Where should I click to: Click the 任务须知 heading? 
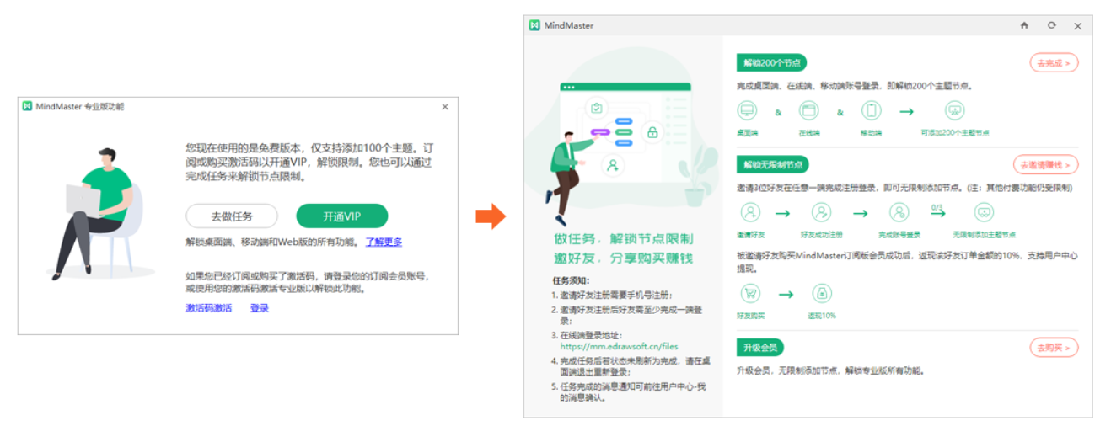(572, 280)
